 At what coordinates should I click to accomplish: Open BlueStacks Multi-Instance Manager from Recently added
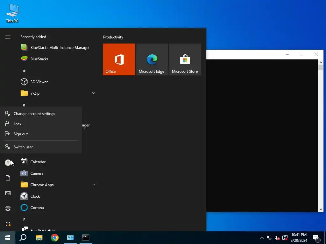click(58, 48)
